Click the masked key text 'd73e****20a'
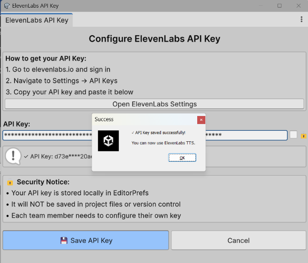This screenshot has height=263, width=308. coord(73,157)
